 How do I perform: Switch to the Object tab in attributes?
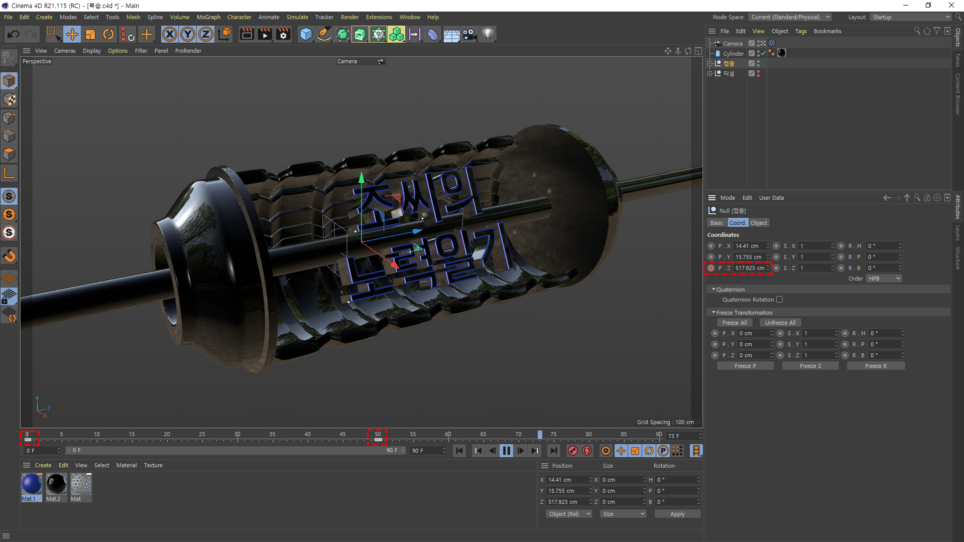[759, 223]
